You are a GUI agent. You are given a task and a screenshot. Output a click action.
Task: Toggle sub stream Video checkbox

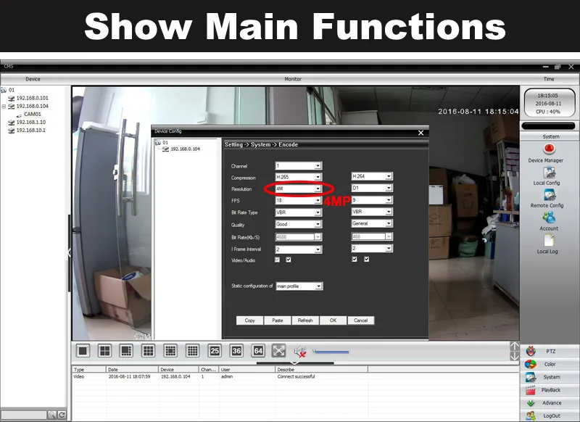355,260
